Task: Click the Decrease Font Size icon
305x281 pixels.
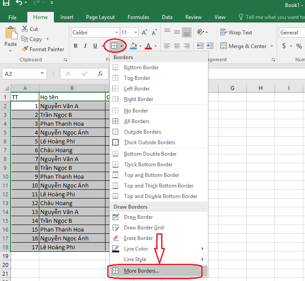Action: (x=154, y=32)
